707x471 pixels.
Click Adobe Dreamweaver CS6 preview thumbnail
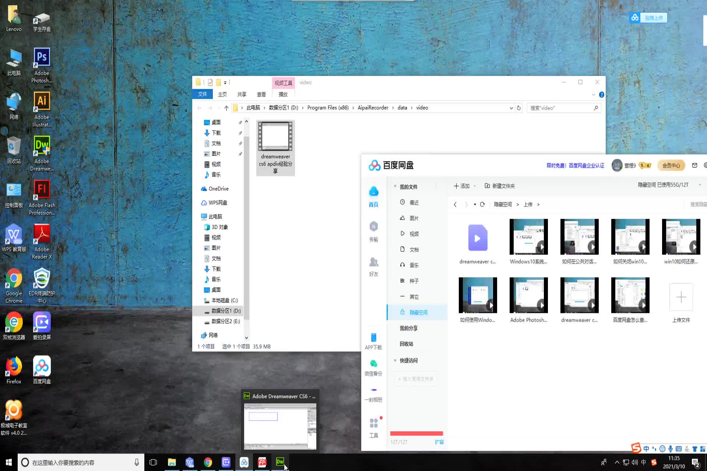[x=280, y=426]
